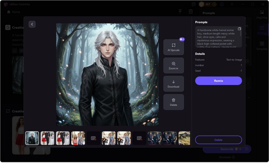
Task: Click the Generate button behind dialog
Action: [x=227, y=149]
